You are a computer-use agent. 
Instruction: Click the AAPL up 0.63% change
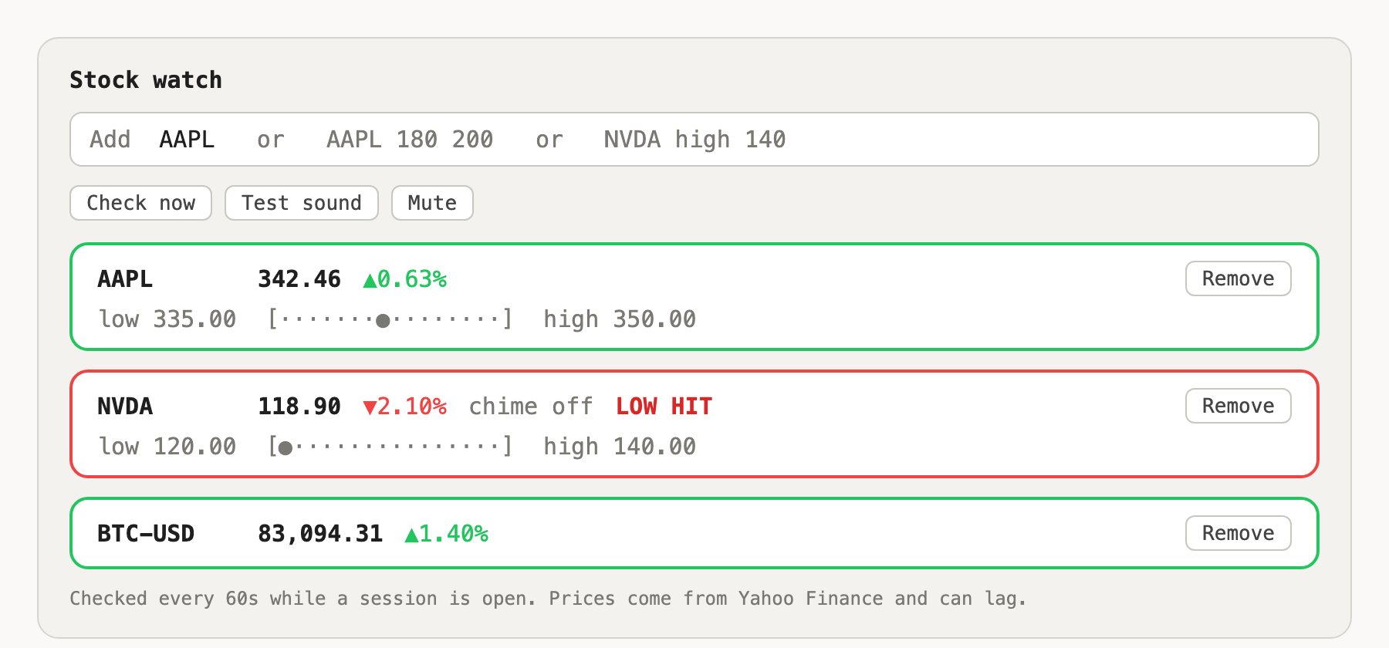(405, 278)
